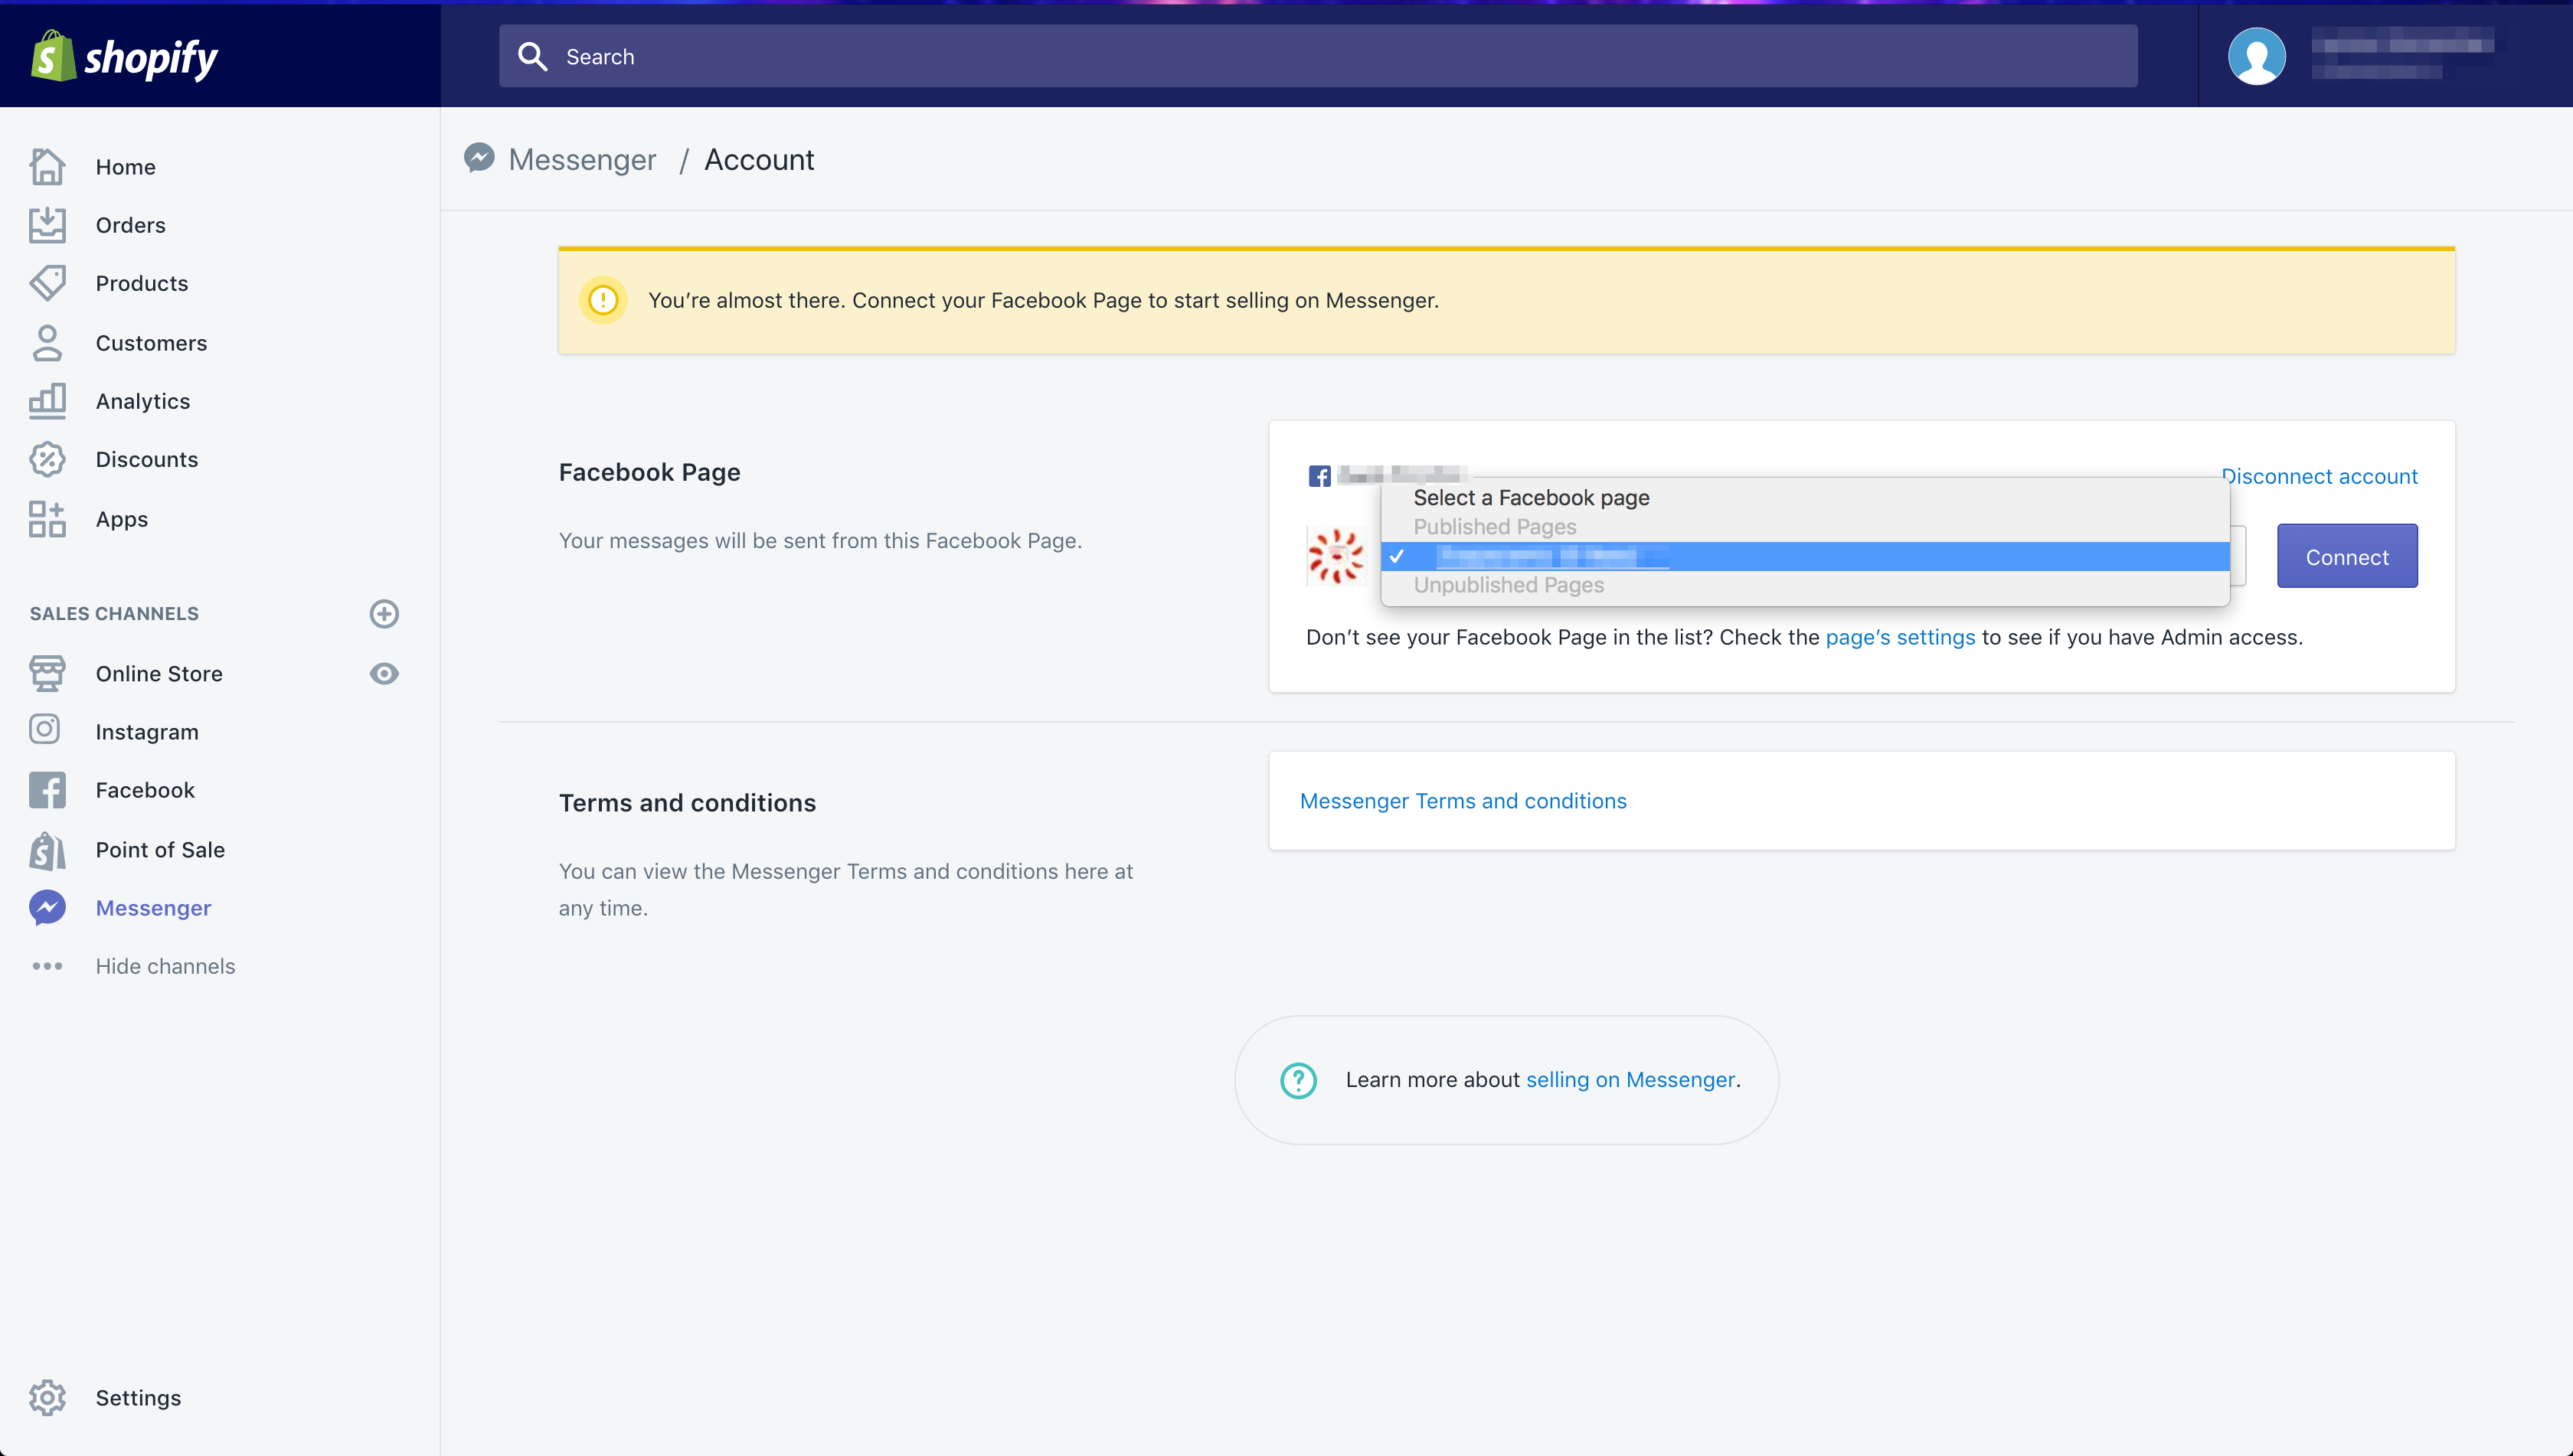Select Facebook sales channel
The image size is (2573, 1456).
pos(145,790)
